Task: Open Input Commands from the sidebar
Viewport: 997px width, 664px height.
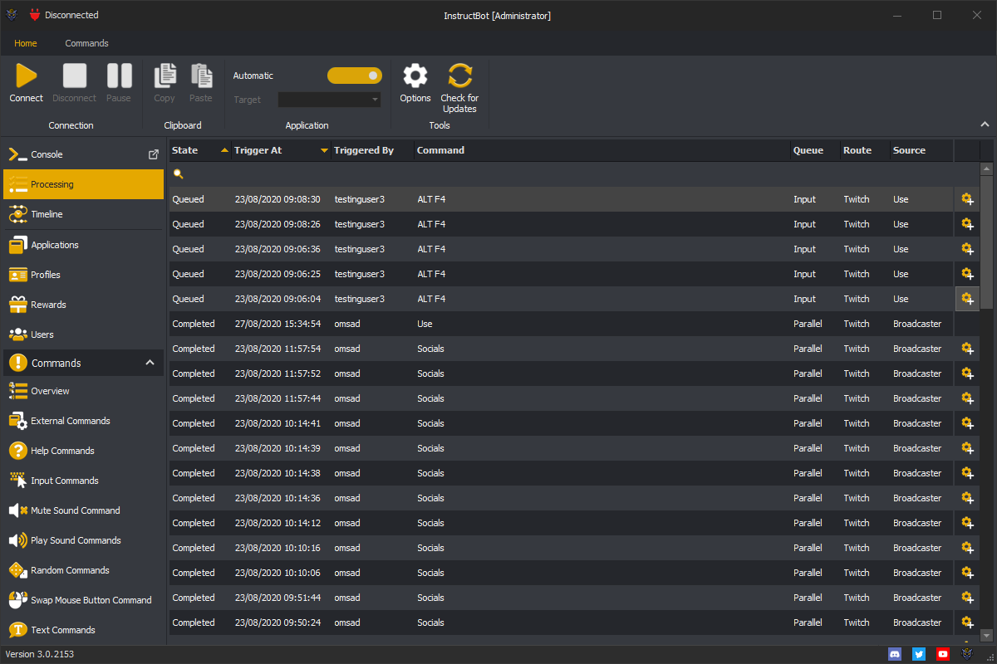Action: (x=83, y=481)
